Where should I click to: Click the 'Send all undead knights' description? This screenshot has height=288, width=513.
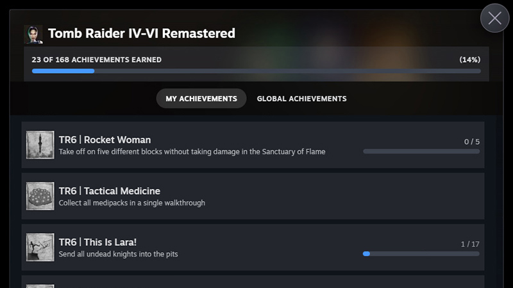[118, 254]
